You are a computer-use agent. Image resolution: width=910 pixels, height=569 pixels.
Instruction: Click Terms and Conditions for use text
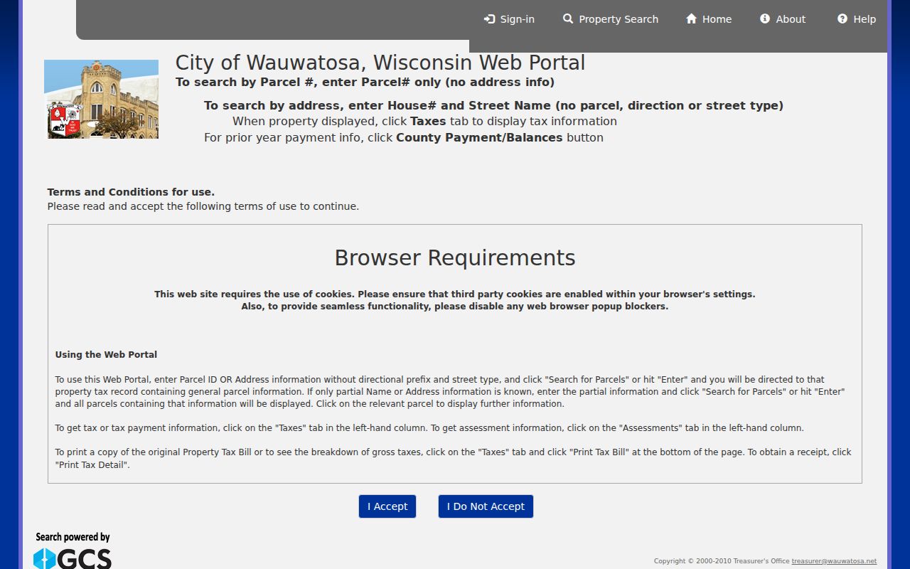(x=131, y=192)
